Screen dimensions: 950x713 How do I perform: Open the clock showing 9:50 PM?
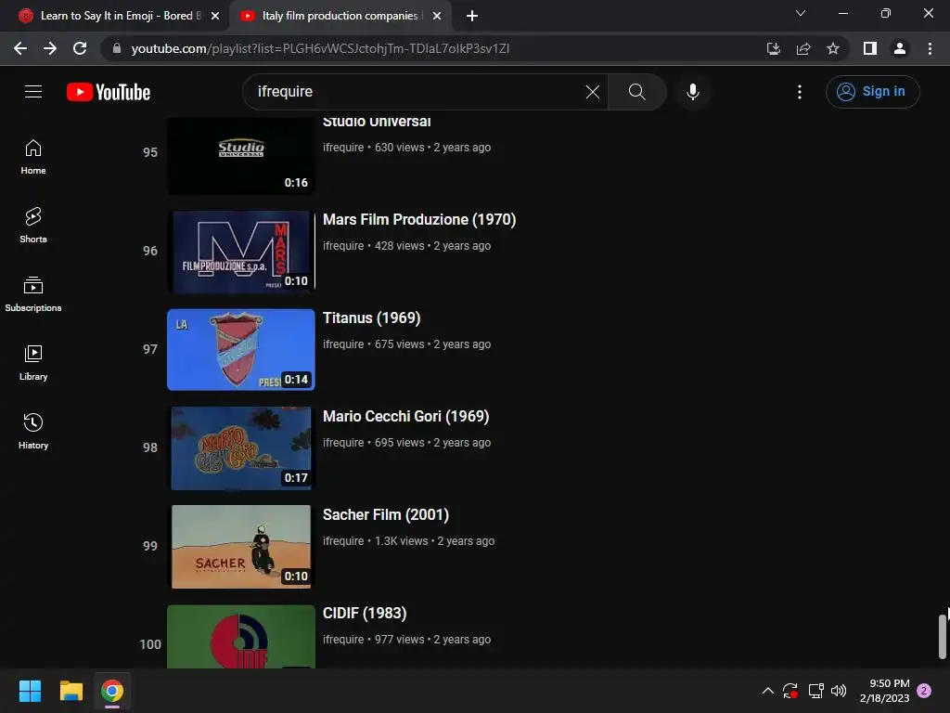[x=884, y=691]
